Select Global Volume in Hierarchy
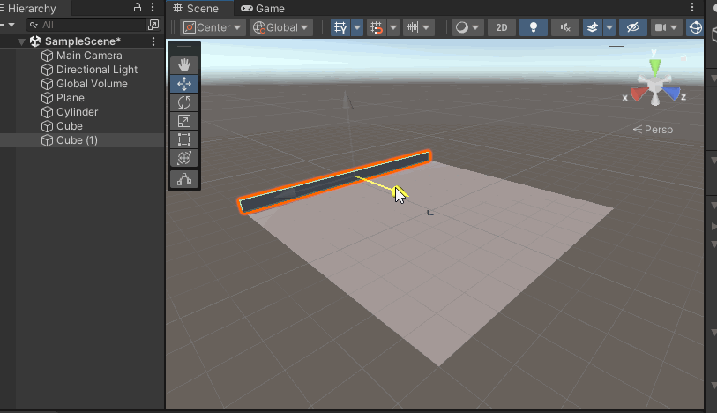Image resolution: width=717 pixels, height=413 pixels. [x=92, y=84]
